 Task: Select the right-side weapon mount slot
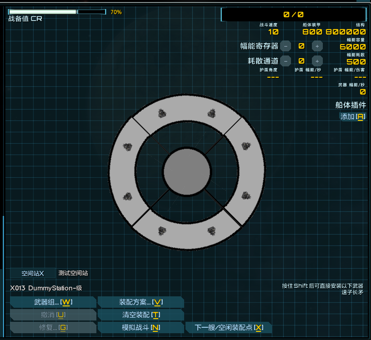point(246,147)
